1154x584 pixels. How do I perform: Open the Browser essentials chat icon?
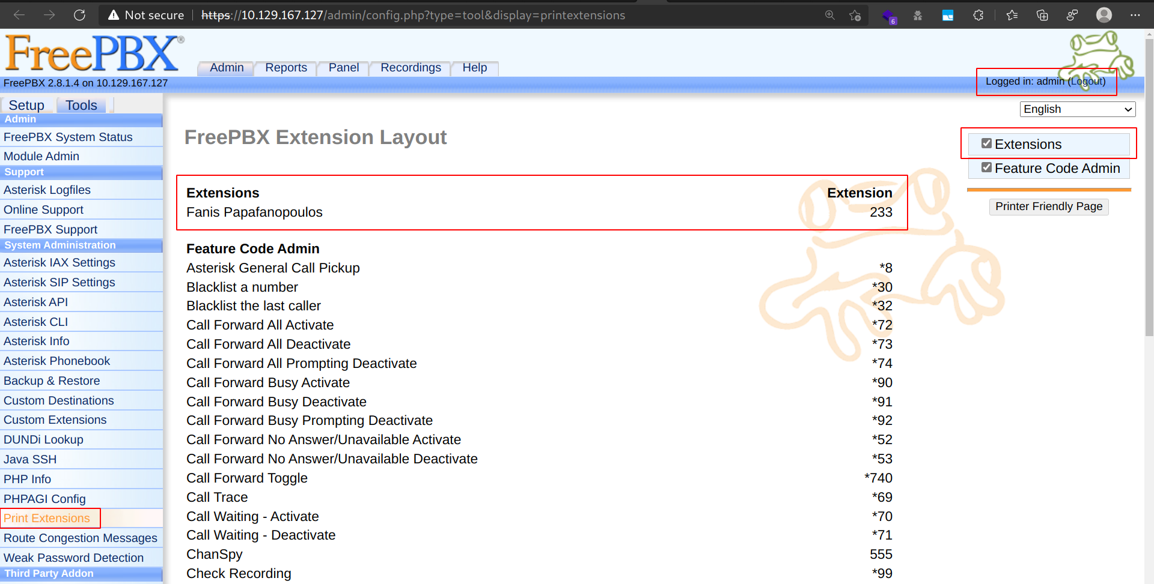(x=1073, y=16)
